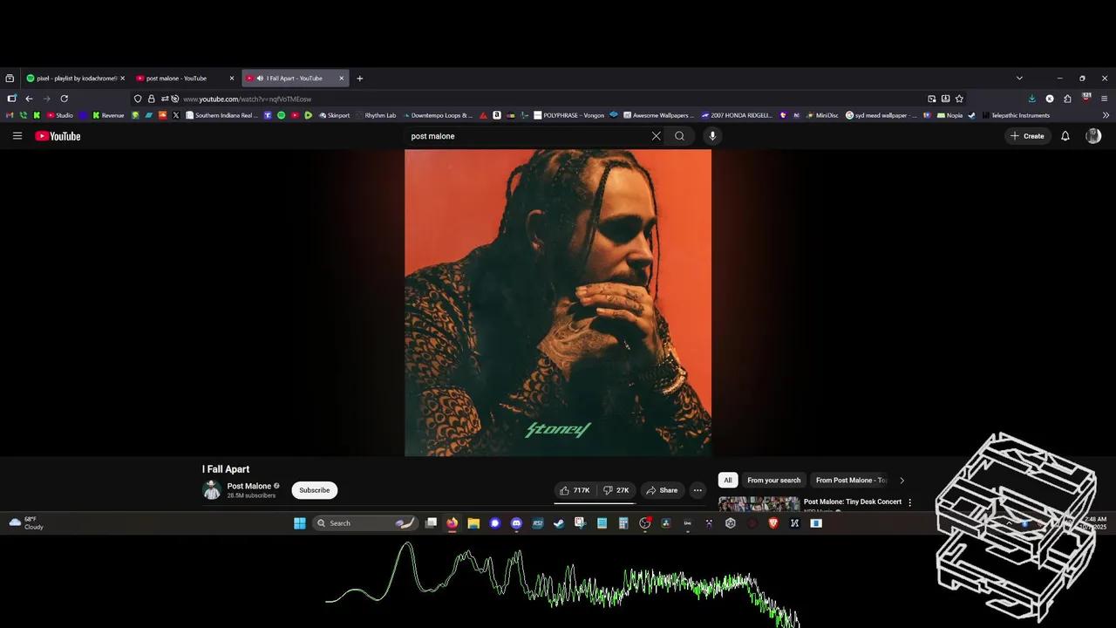Screen dimensions: 1116x628
Task: Open Post Malone Tiny Desk Concert thumbnail
Action: (759, 504)
